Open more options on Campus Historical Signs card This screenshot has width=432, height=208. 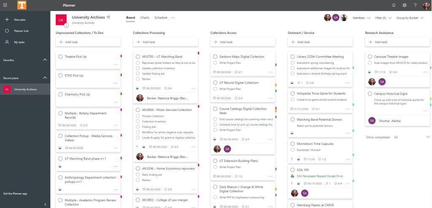(x=425, y=111)
